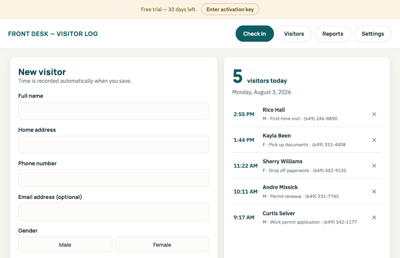Focus the Phone number input
Screen dimensions: 400x258
[x=114, y=178]
